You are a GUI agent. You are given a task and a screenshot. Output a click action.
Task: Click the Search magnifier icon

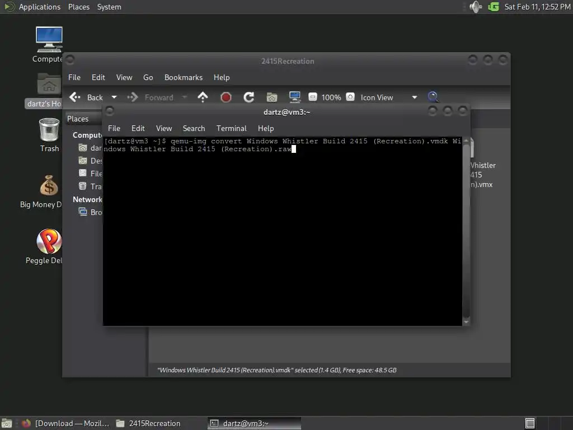[x=433, y=97]
